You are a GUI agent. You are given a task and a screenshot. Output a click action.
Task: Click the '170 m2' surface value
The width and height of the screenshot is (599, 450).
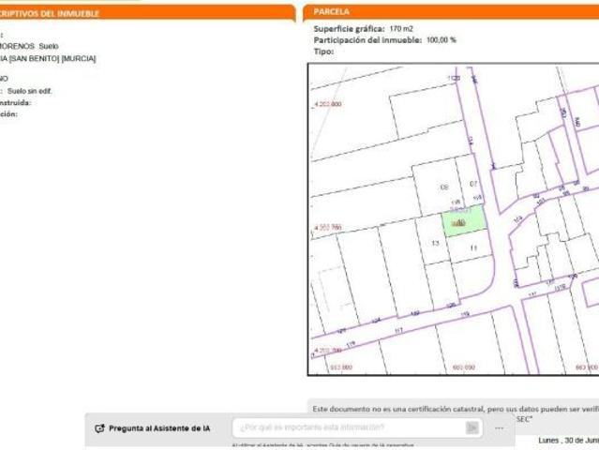point(401,29)
